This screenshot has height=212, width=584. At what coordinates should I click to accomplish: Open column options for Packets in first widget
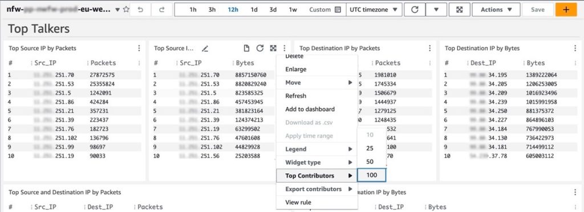click(139, 63)
